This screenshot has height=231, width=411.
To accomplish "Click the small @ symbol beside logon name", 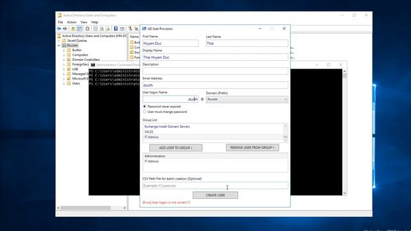I will tap(202, 99).
